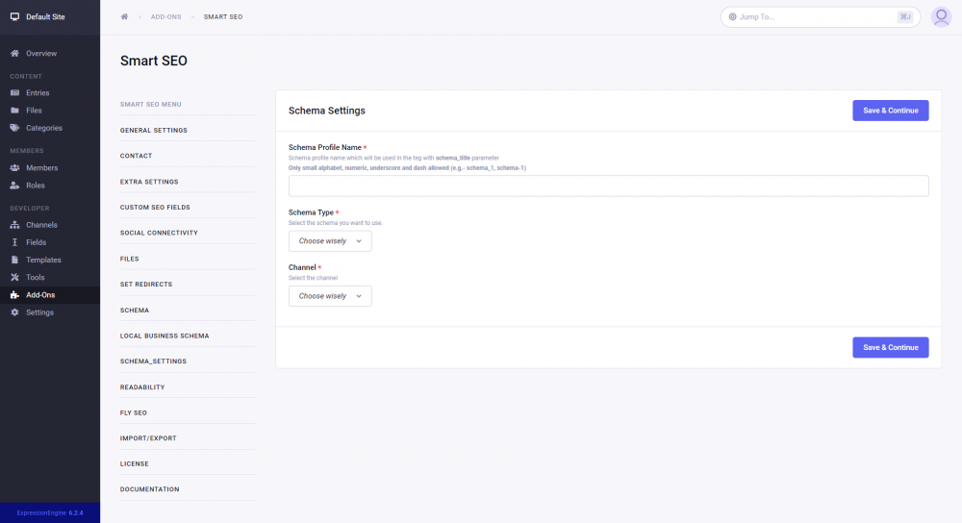Screen dimensions: 962x523
Task: Click the Overview home icon in sidebar
Action: pos(14,53)
